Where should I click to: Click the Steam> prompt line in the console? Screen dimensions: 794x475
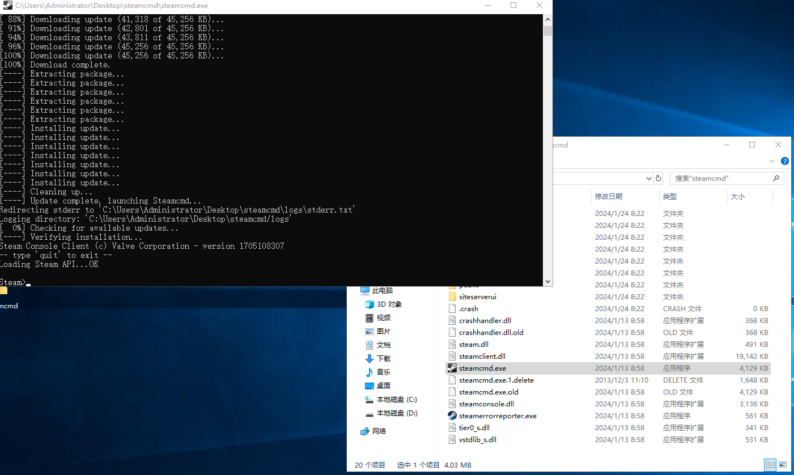click(x=15, y=282)
